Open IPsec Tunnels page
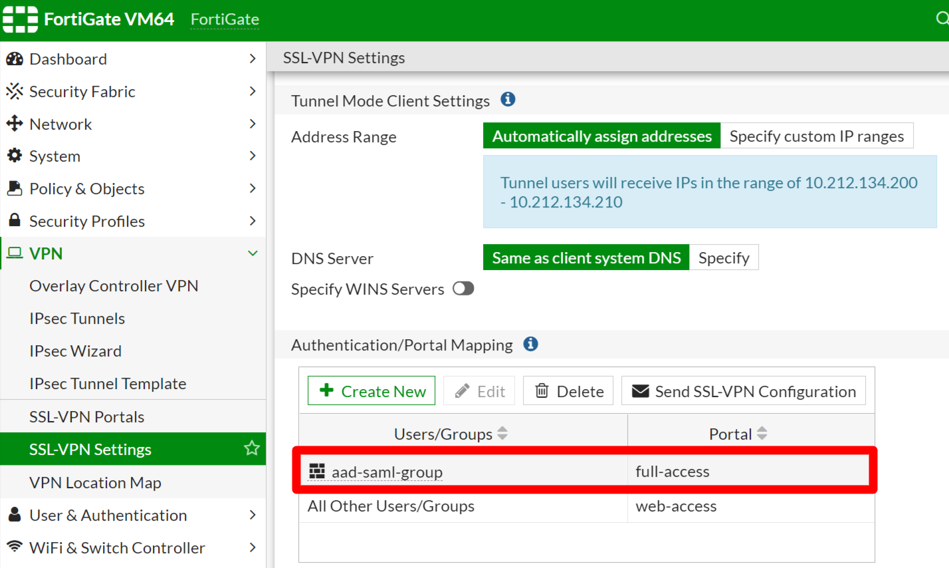 click(77, 319)
